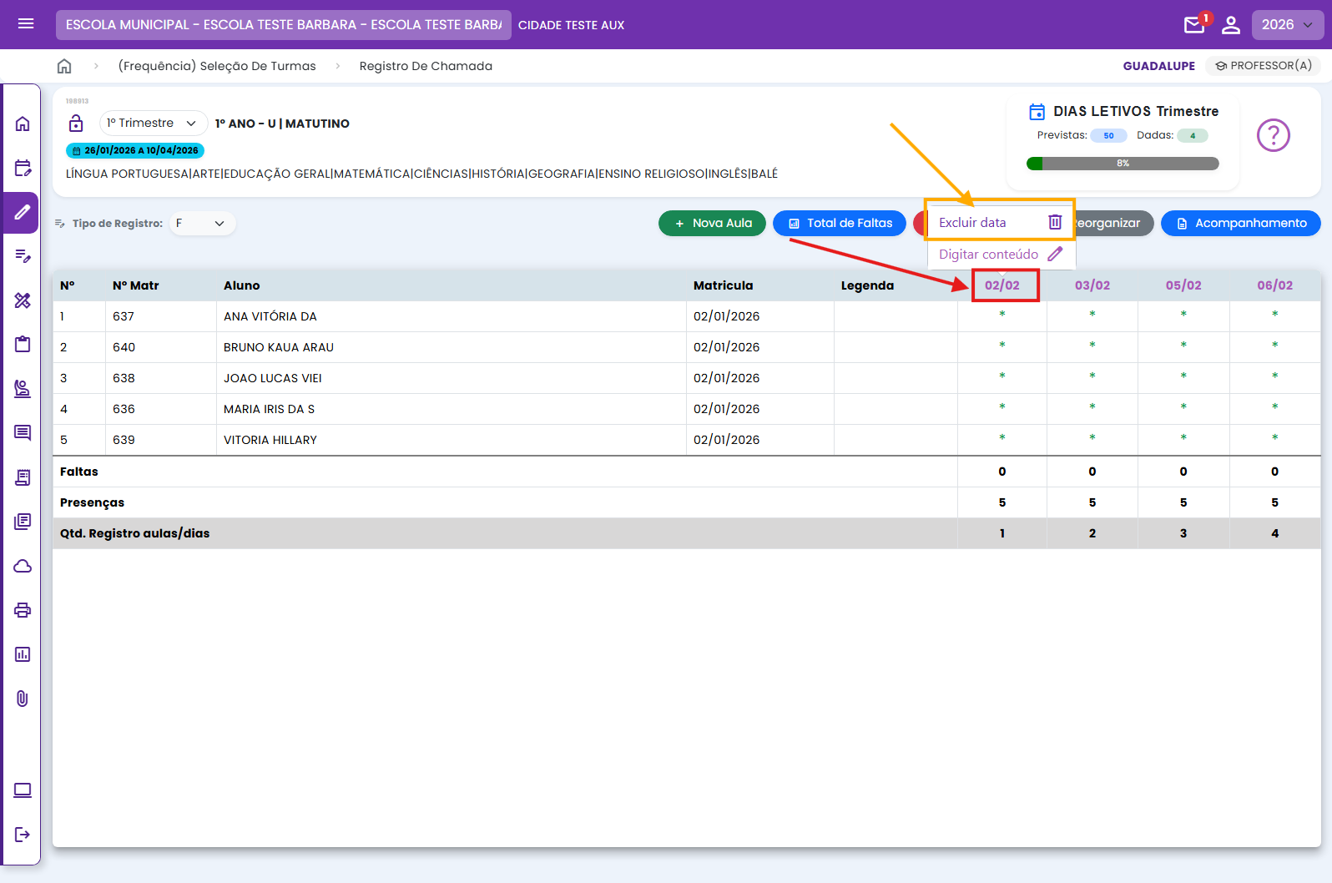The width and height of the screenshot is (1332, 883).
Task: Click the 03/02 date column header
Action: 1092,285
